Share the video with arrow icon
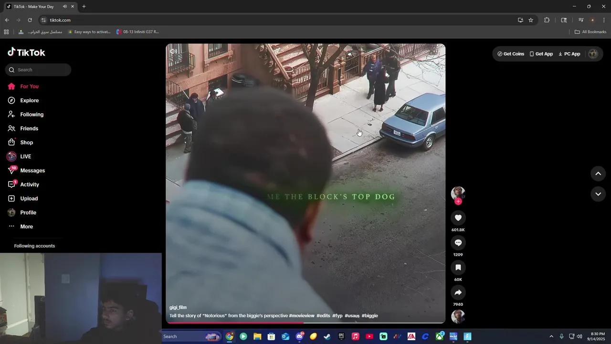The width and height of the screenshot is (611, 344). click(458, 292)
